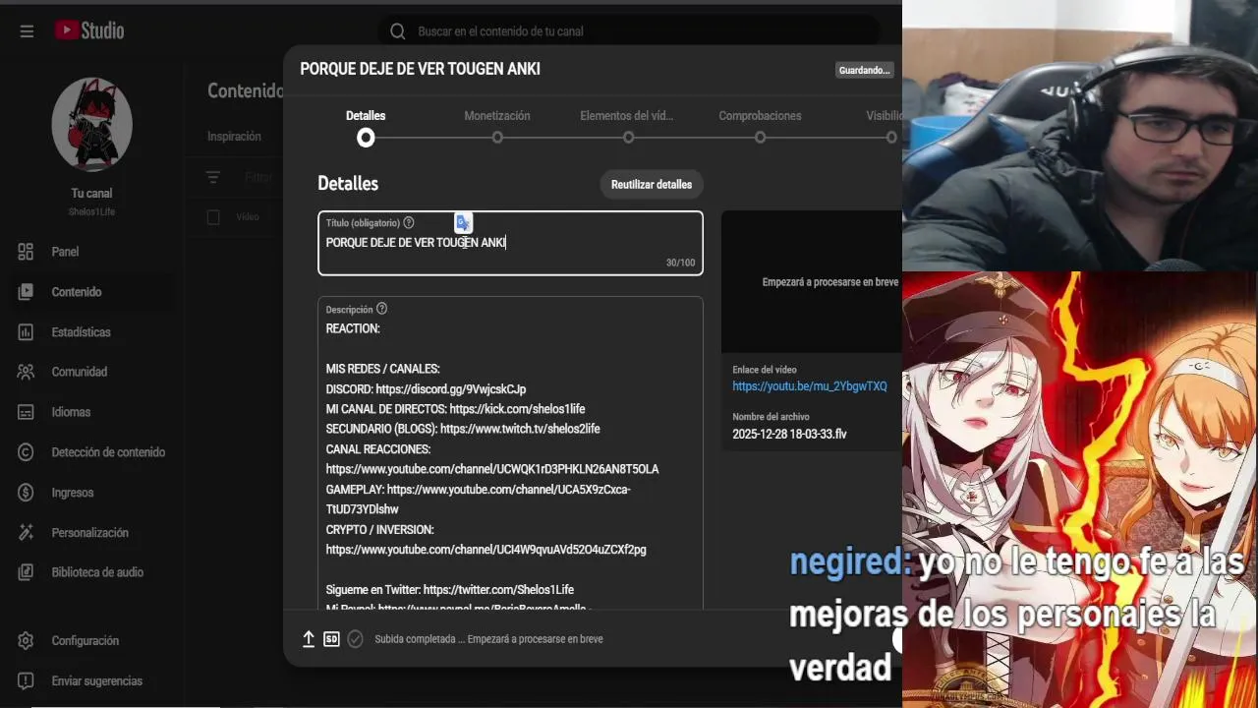
Task: Click the Sigueme en Twitter line
Action: pos(450,590)
